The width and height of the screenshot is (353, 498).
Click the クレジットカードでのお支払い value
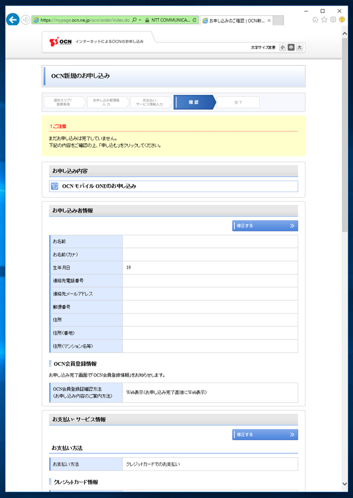coord(153,464)
